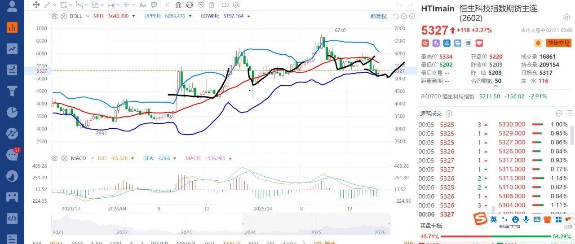The image size is (575, 244).
Task: Click the price alert bell icon
Action: [538, 43]
